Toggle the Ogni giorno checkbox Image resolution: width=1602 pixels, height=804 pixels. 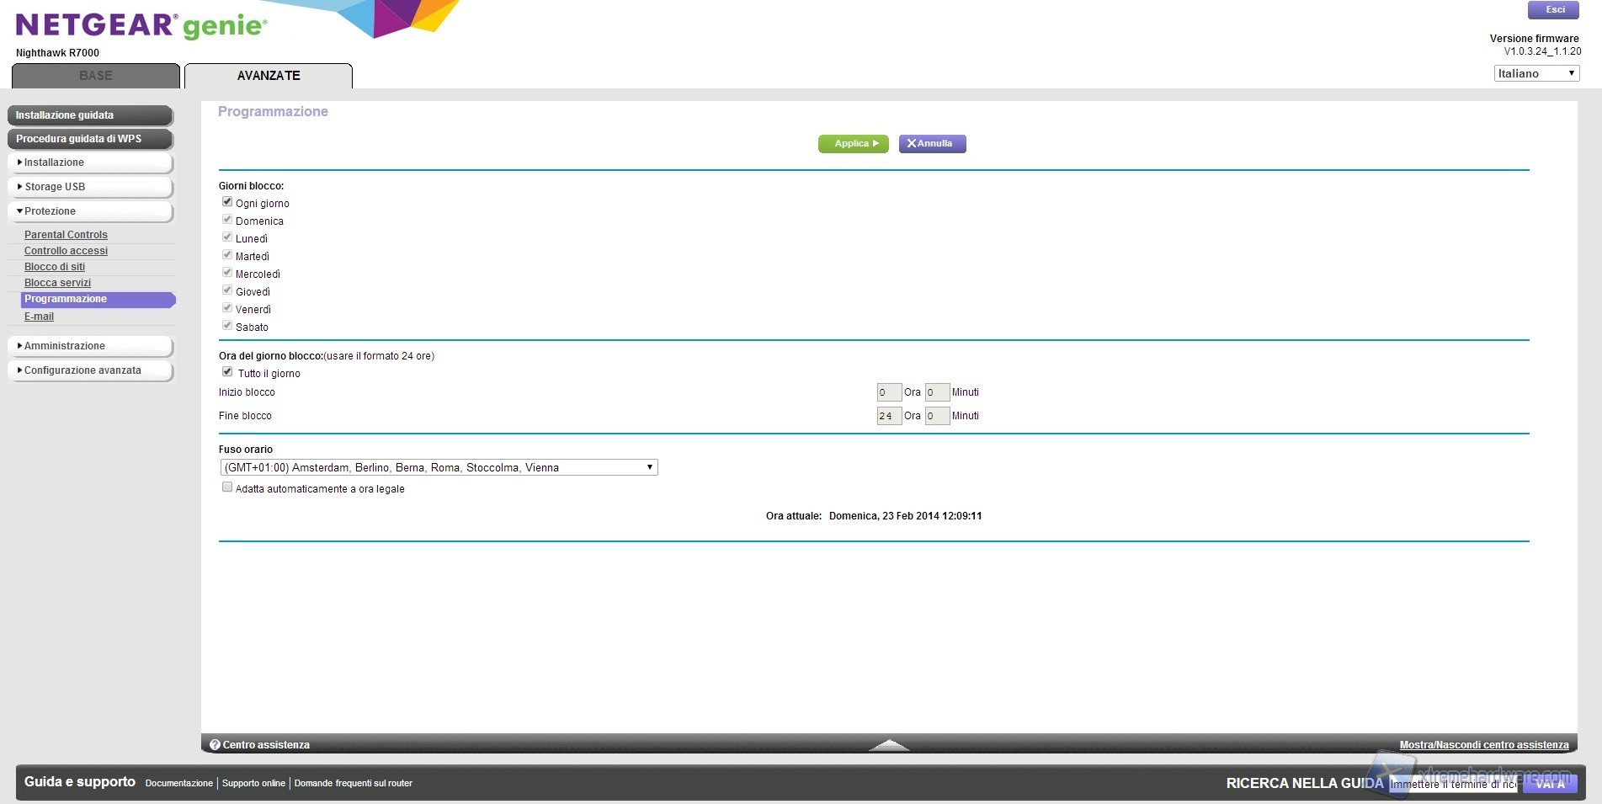[227, 202]
